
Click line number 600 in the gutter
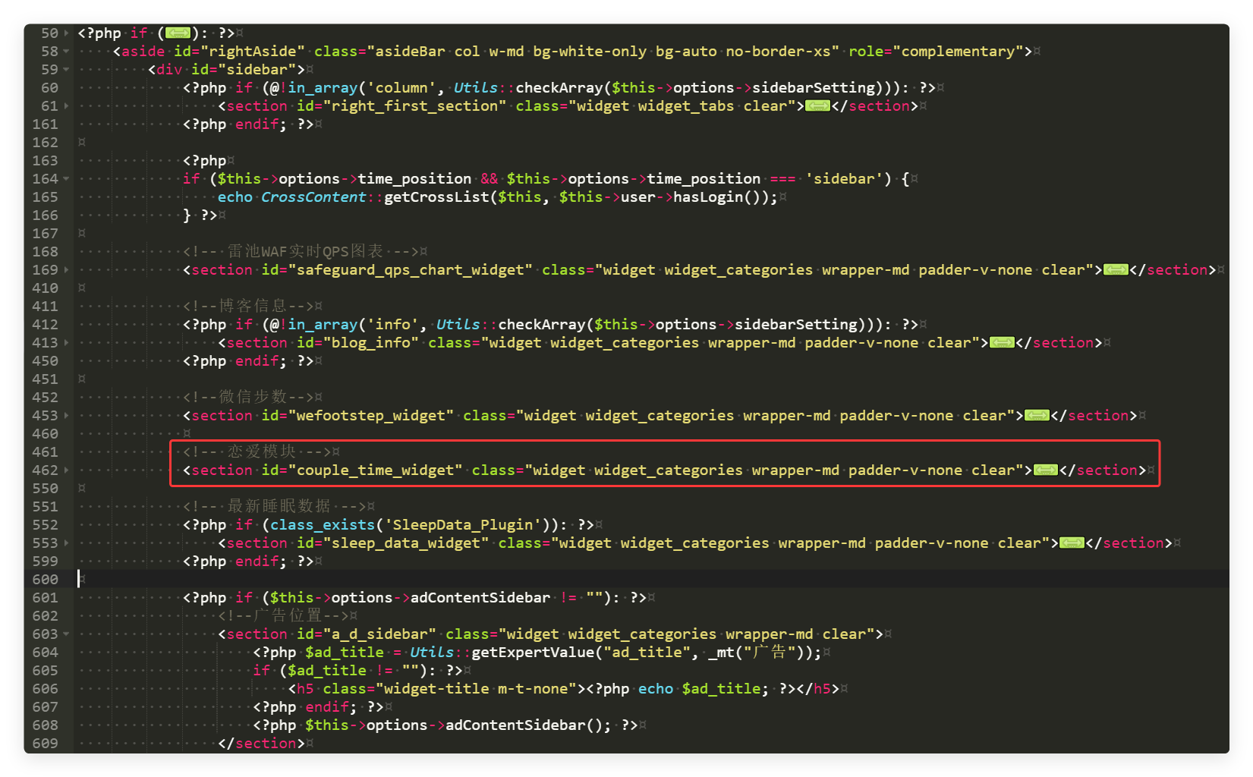pos(45,580)
